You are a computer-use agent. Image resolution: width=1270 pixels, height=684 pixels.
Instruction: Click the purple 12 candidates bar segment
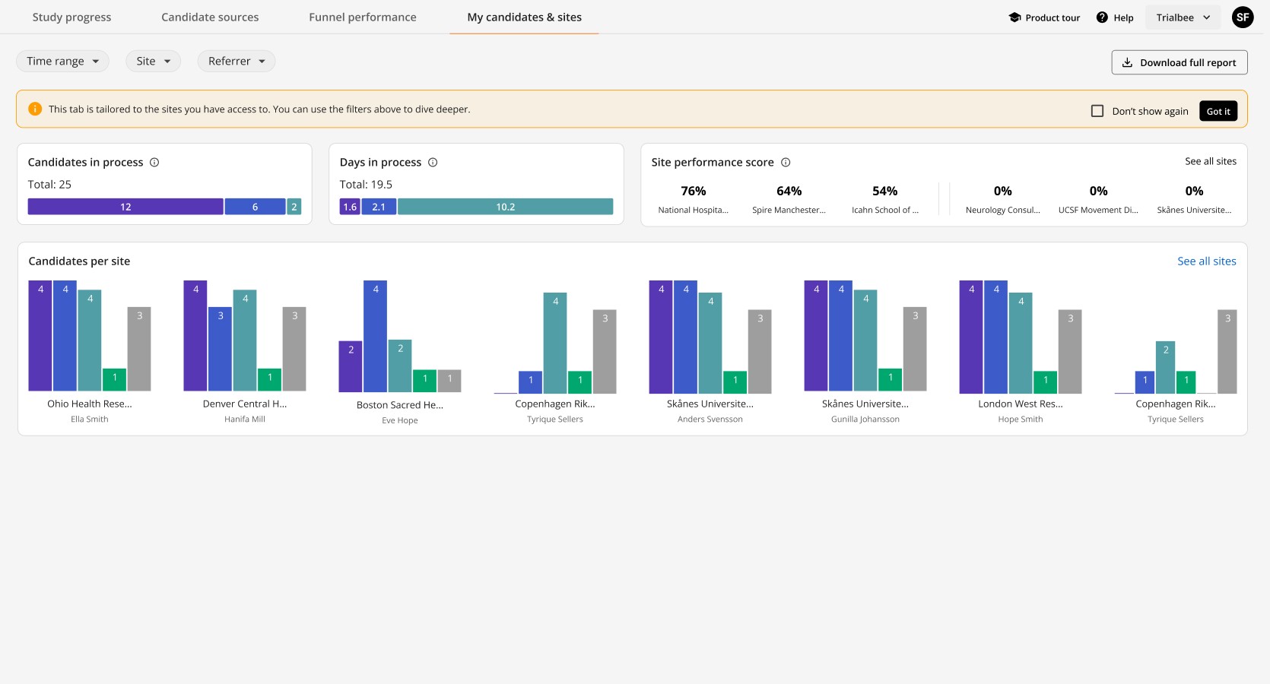pos(125,207)
